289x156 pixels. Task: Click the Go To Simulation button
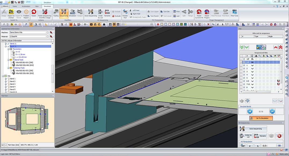[261, 118]
